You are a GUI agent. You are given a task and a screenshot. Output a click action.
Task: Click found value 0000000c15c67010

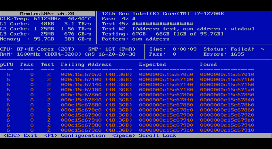227,74
